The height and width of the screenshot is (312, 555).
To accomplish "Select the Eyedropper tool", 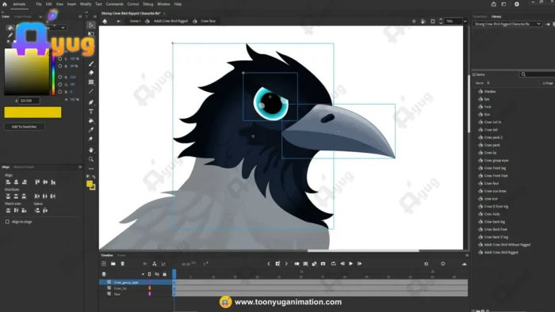I will (x=91, y=130).
